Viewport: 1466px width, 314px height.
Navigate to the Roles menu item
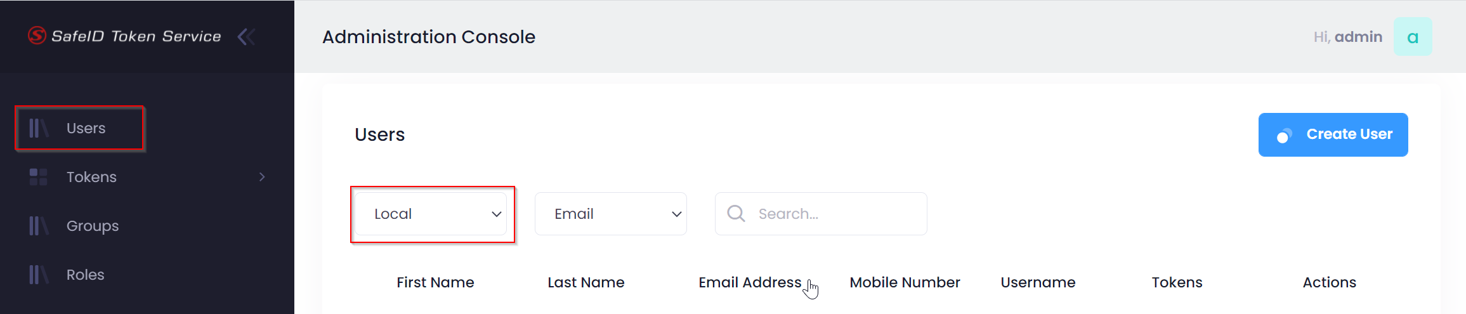pyautogui.click(x=86, y=275)
